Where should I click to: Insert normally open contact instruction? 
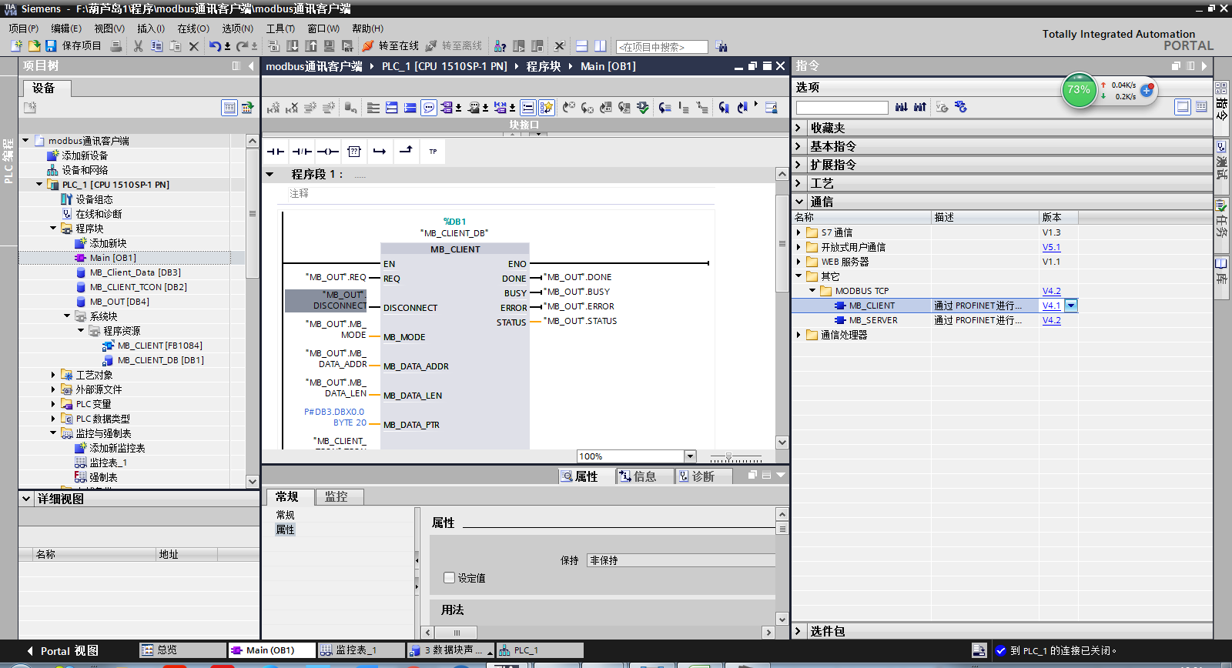coord(276,152)
